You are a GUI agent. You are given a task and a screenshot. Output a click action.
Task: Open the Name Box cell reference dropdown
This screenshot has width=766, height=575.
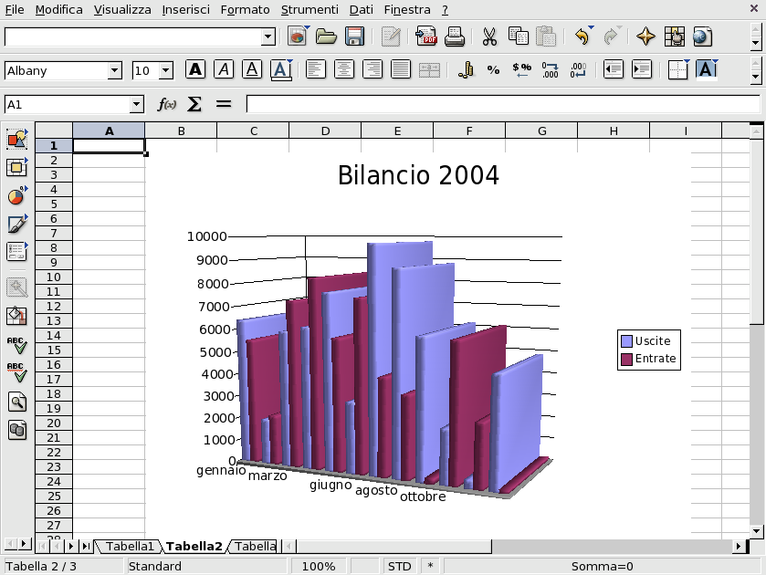137,104
